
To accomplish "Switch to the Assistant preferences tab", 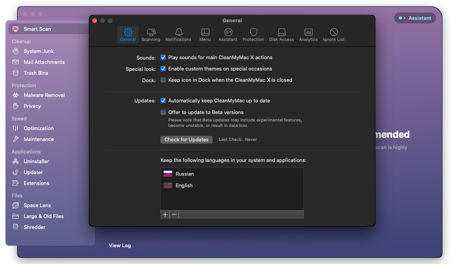I will pos(228,35).
